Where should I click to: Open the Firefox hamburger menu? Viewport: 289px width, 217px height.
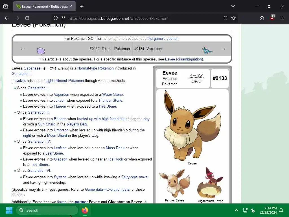tap(282, 18)
